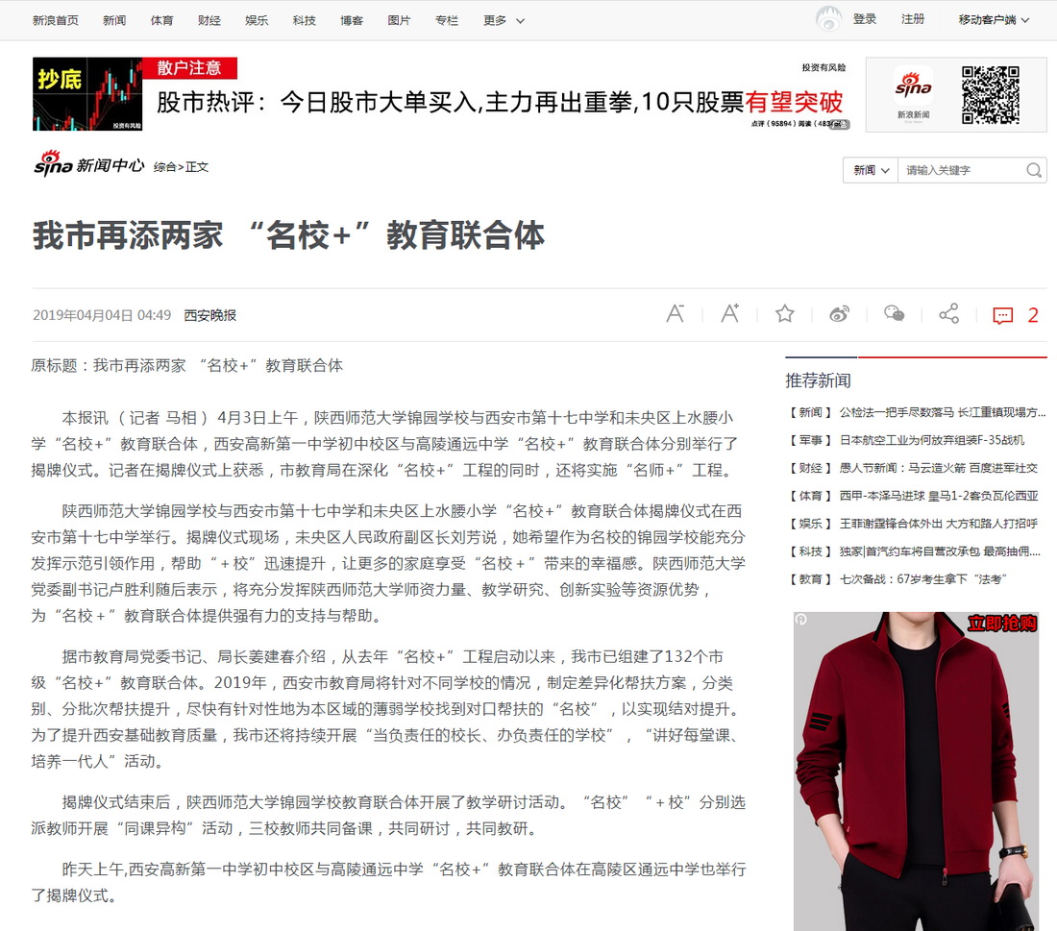Decrease article font size with A- icon

675,314
